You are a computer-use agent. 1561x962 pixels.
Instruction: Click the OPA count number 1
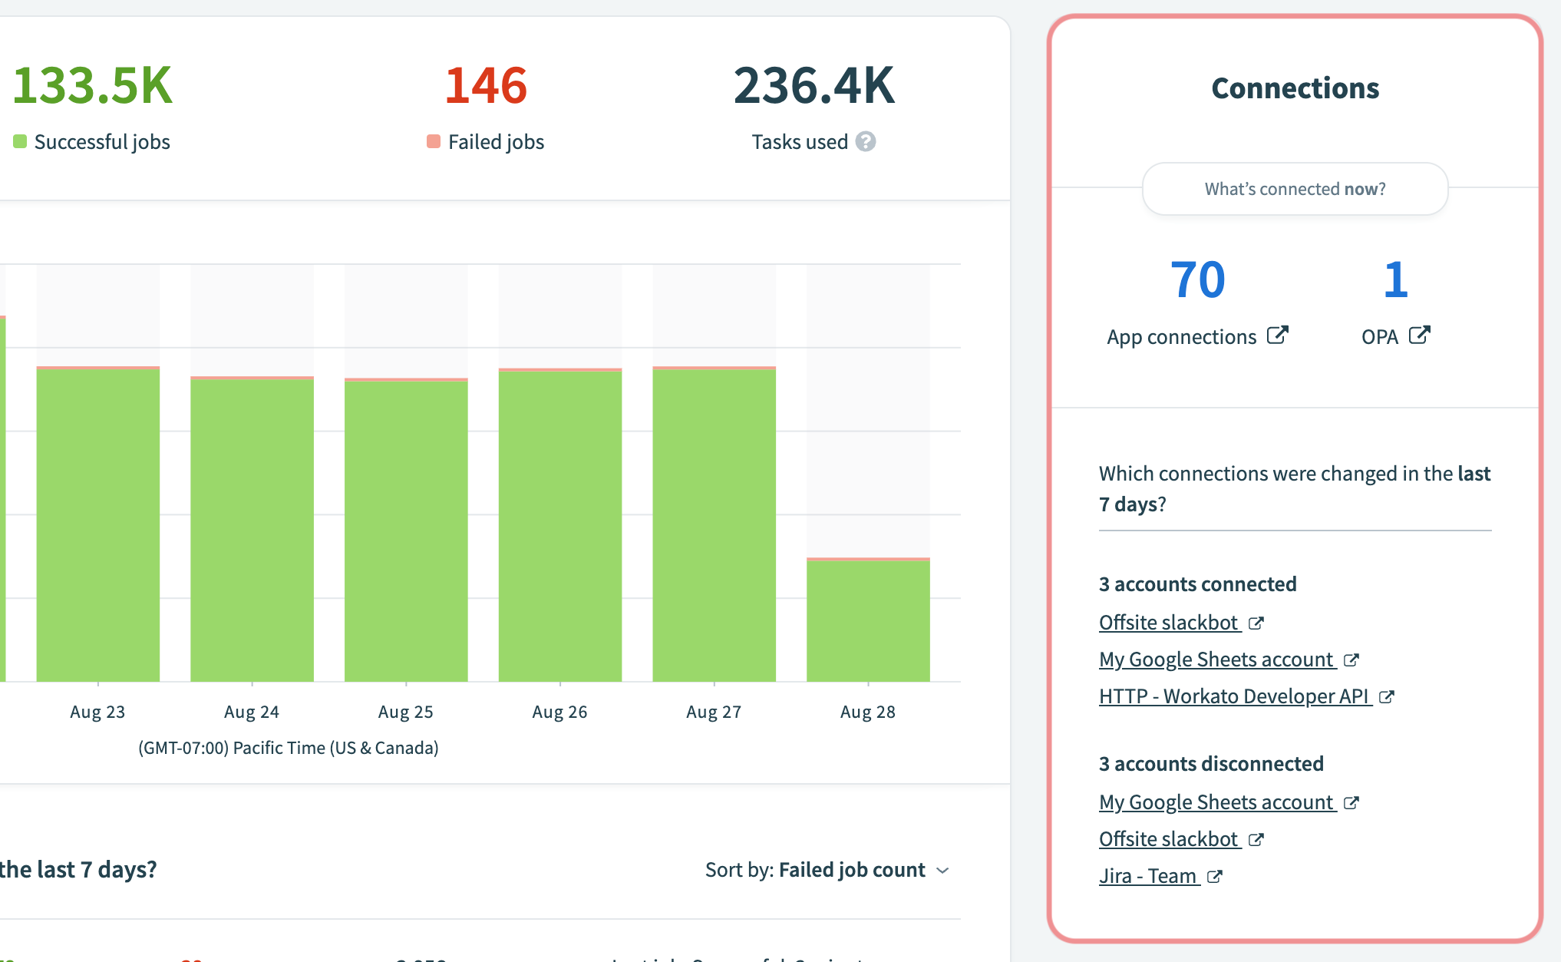coord(1395,279)
